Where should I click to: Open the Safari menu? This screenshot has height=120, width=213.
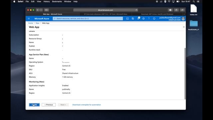click(21, 1)
